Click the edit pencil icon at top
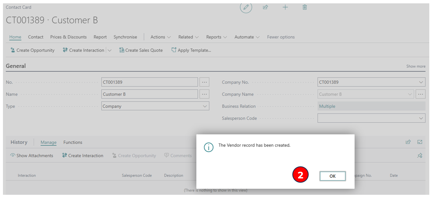This screenshot has height=197, width=433. [x=246, y=7]
